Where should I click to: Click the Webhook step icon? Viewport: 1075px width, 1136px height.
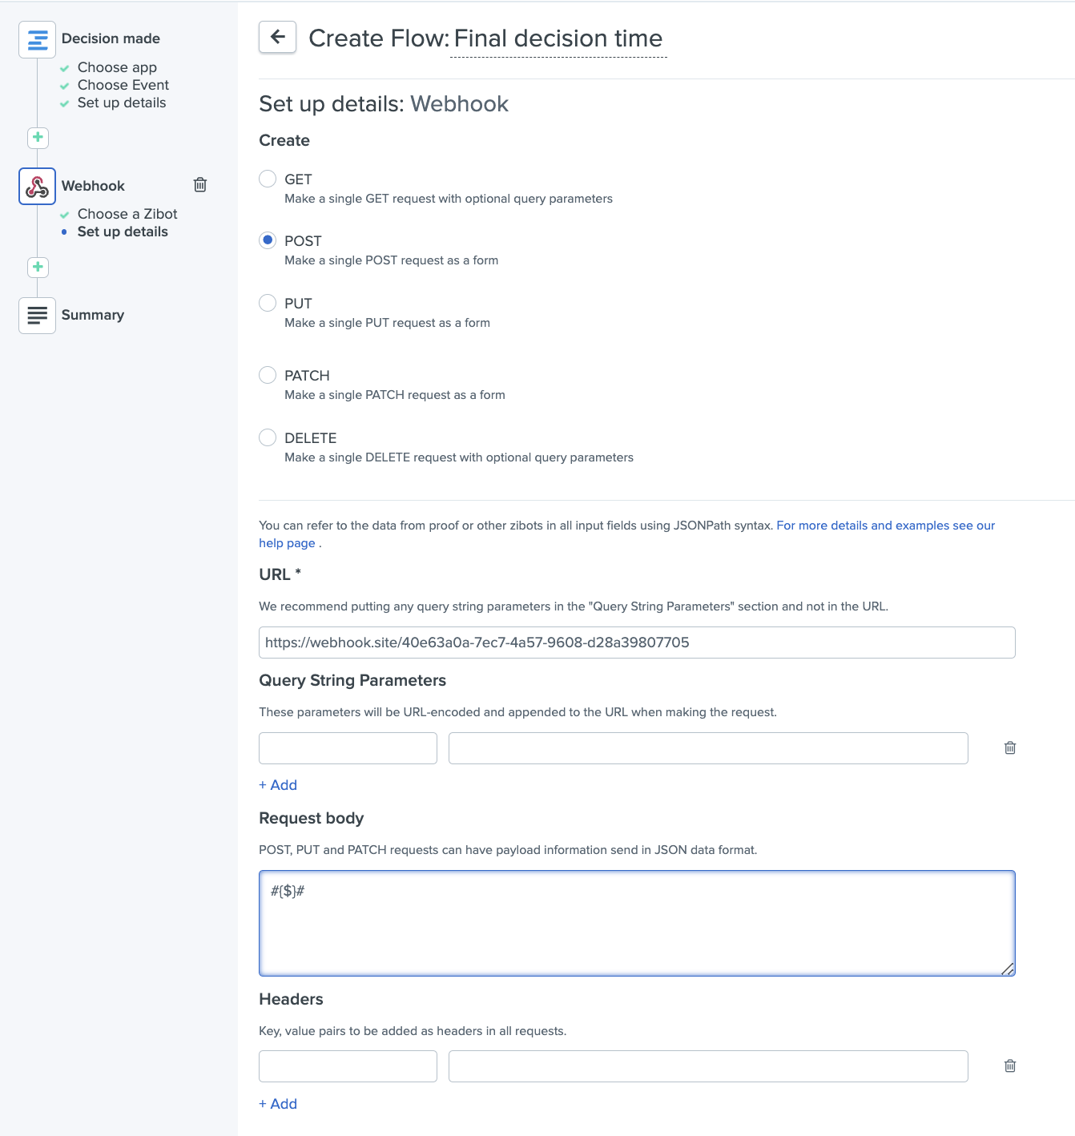pos(37,186)
